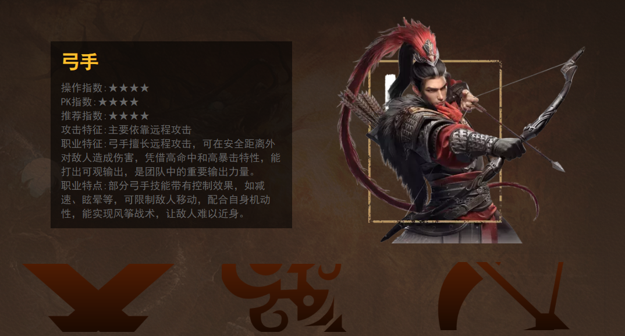Screen dimensions: 625x336
Task: Click the 职业特点 paragraph text
Action: (x=165, y=200)
